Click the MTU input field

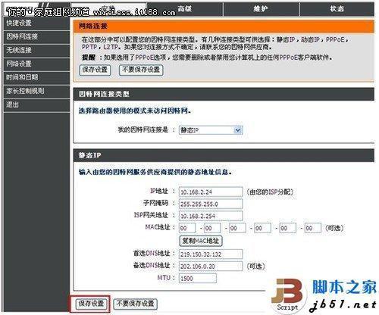198,279
